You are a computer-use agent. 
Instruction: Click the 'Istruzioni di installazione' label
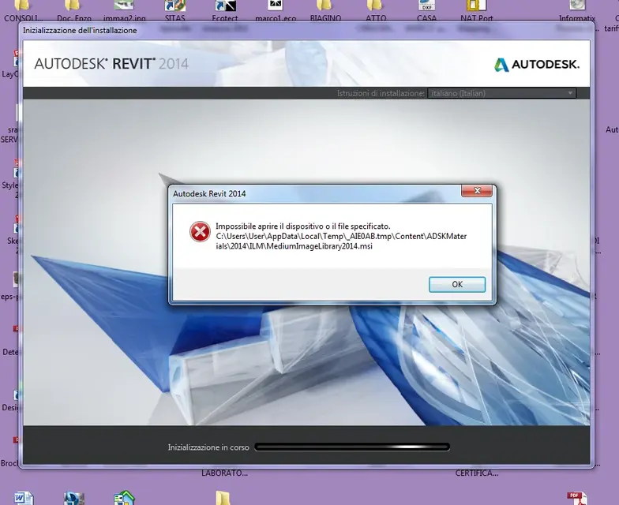coord(381,93)
